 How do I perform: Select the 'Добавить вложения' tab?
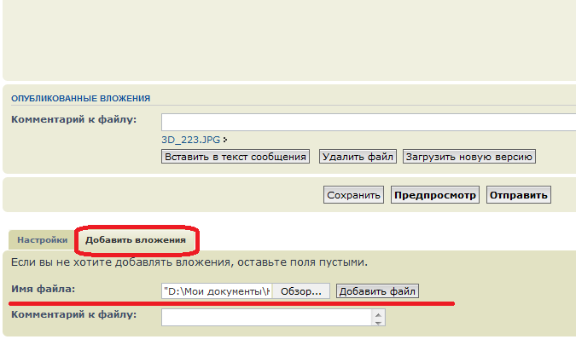point(136,240)
